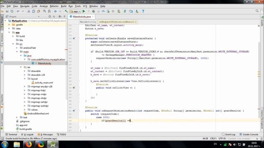Collapse the res folder
264x148 pixels.
pos(21,67)
